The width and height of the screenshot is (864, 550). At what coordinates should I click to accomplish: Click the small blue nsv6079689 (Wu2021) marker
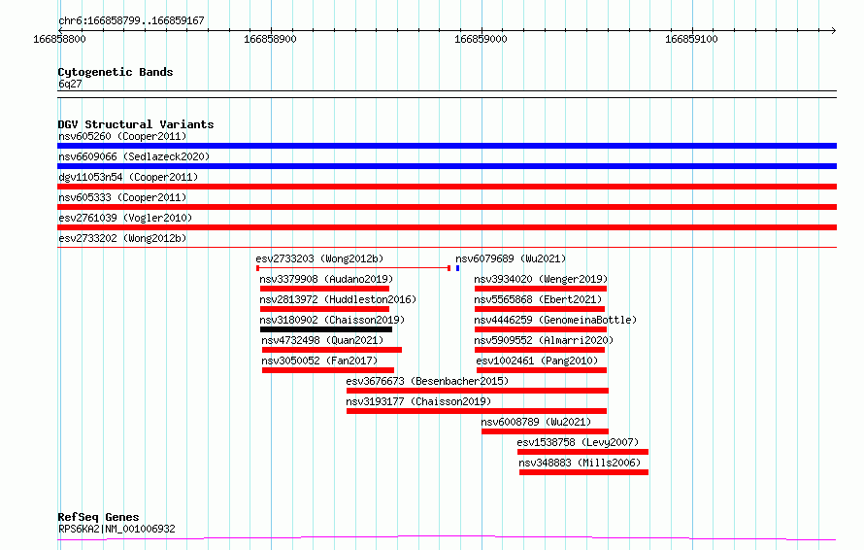[457, 268]
